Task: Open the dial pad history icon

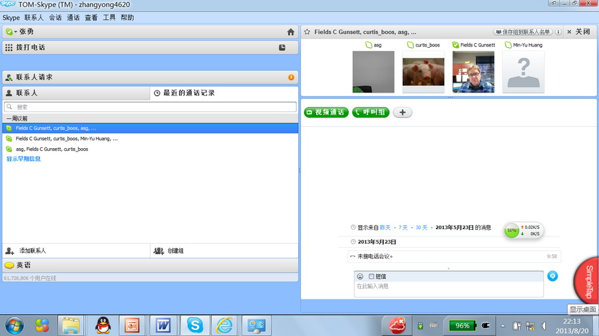Action: coord(282,48)
